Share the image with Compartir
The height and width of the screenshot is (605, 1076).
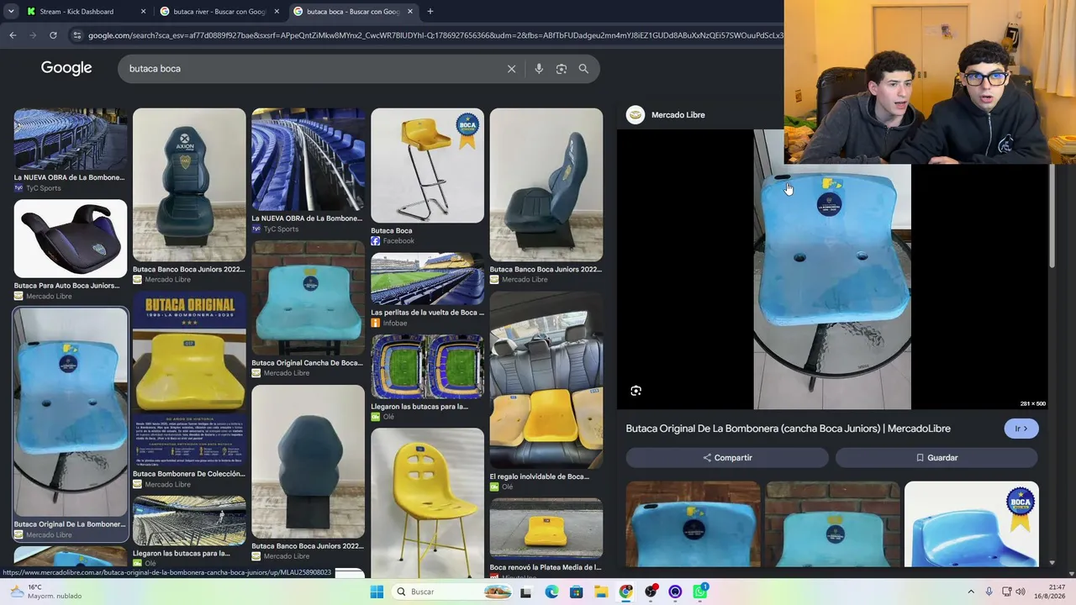pyautogui.click(x=727, y=458)
